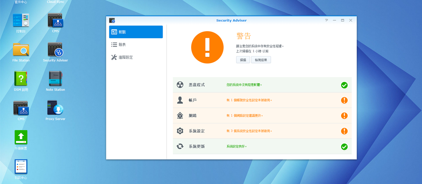Open the CMS icon beside 控制台

(x=55, y=21)
